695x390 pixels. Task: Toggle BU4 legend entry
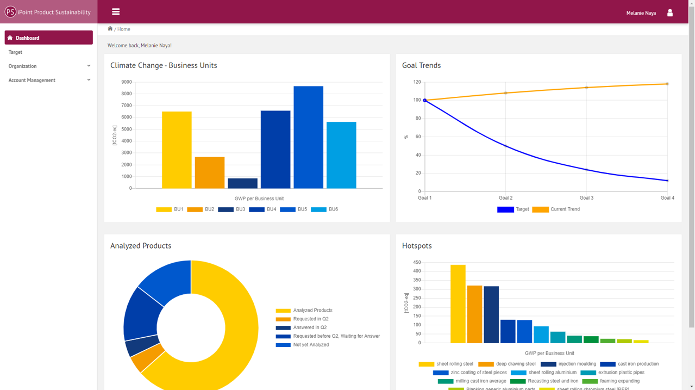point(262,209)
